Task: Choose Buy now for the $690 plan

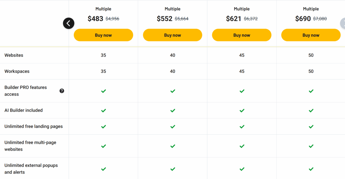Action: pyautogui.click(x=311, y=35)
